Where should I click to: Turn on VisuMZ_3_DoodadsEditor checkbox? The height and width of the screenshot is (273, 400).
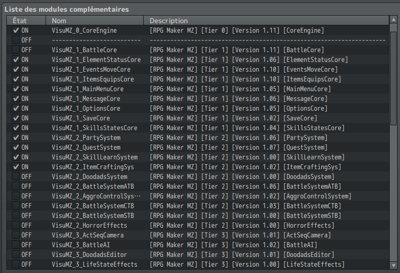16,254
